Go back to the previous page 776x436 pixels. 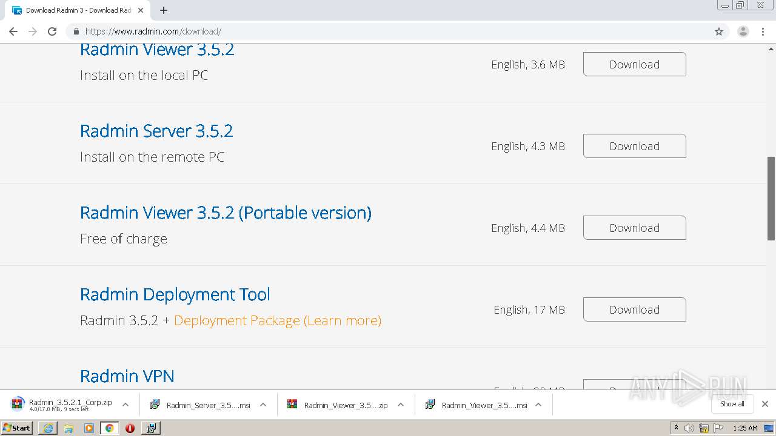coord(13,31)
